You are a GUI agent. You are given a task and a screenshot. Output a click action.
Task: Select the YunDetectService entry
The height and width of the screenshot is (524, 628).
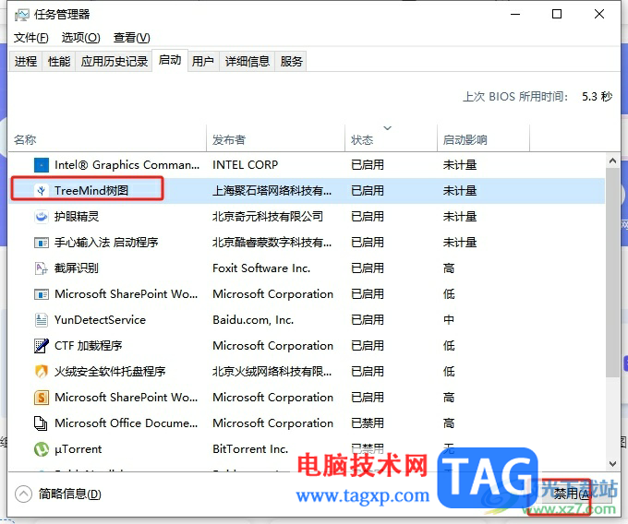[100, 320]
